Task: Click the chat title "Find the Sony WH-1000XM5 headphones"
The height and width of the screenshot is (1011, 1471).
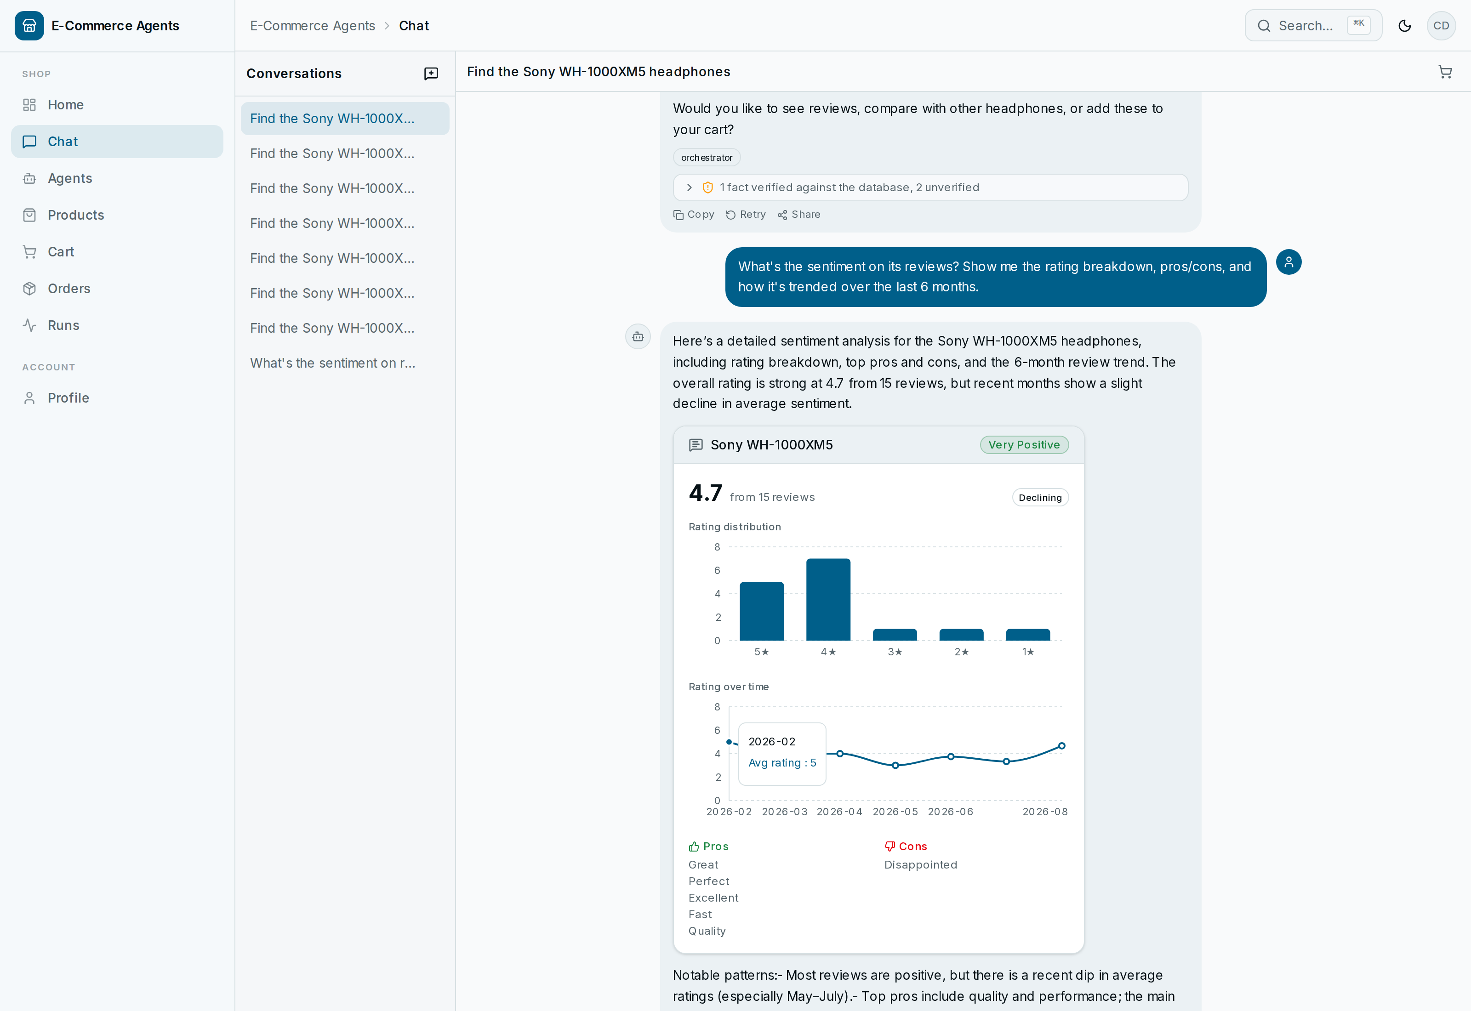Action: coord(598,72)
